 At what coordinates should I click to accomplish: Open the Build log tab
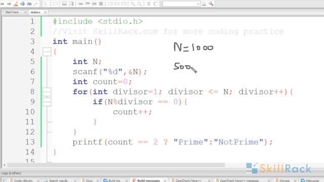[x=114, y=180]
